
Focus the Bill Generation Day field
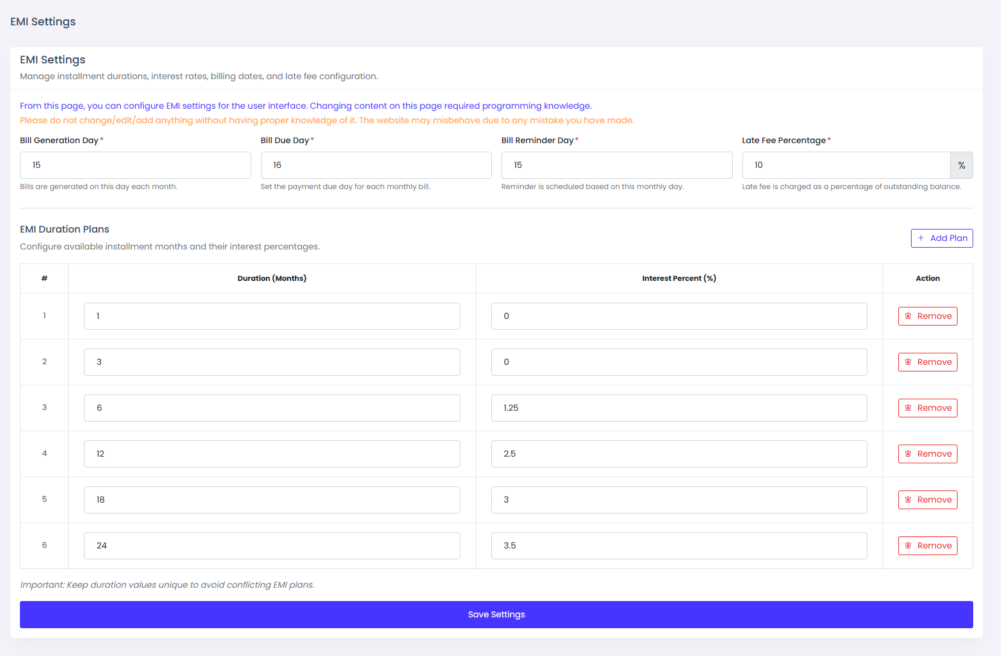[135, 165]
